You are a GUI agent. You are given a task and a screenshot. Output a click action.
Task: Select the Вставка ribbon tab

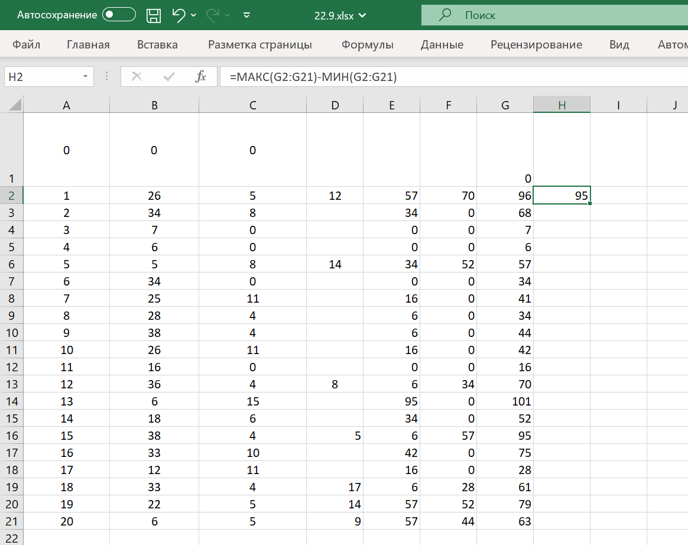(x=157, y=45)
